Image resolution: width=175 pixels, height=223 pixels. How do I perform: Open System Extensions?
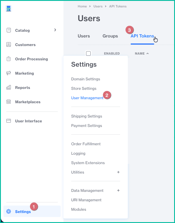coord(88,163)
